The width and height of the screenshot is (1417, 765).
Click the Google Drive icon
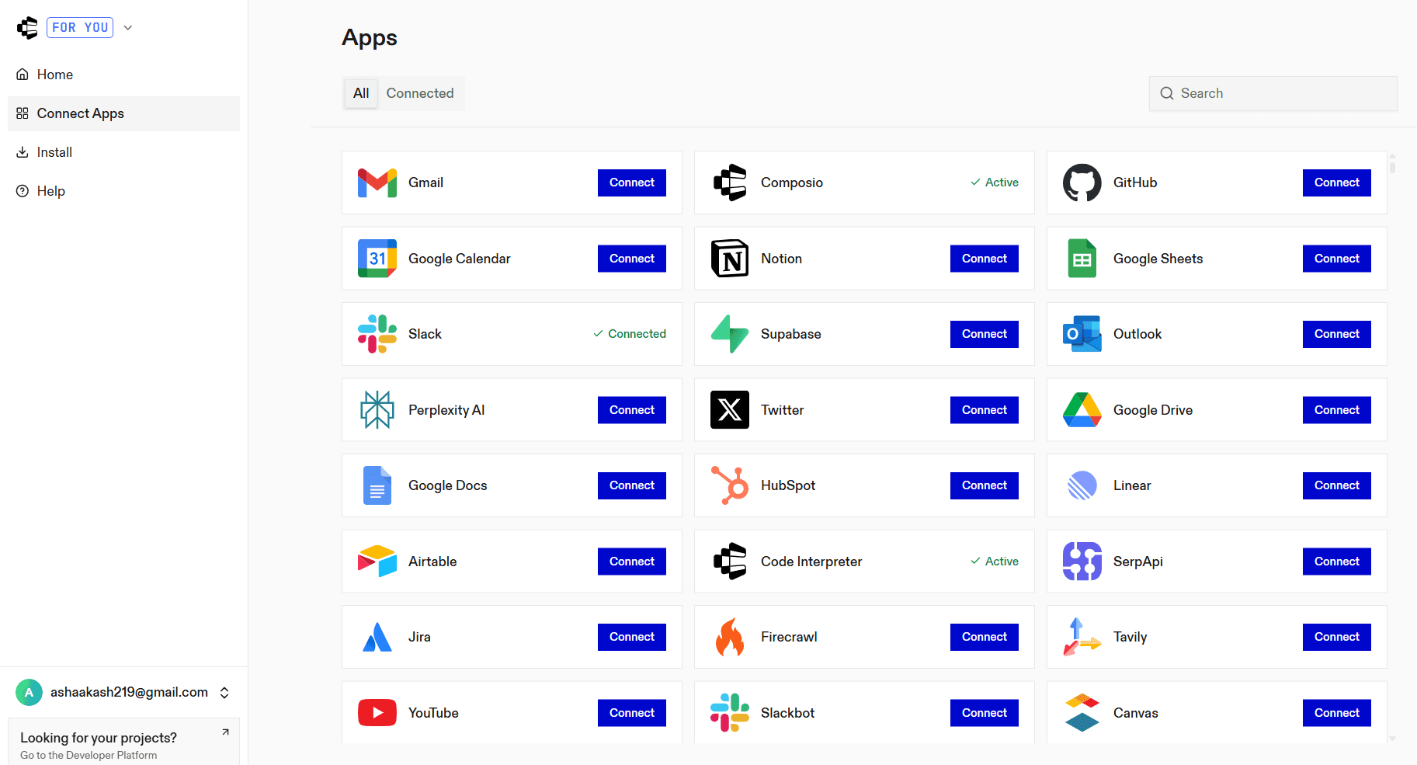(x=1082, y=410)
